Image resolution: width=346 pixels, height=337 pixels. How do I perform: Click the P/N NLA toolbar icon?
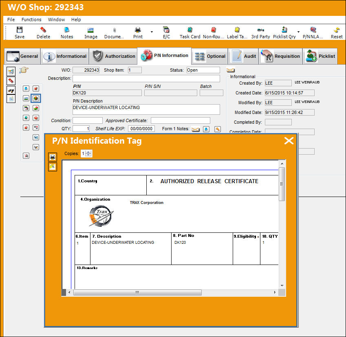(x=313, y=30)
